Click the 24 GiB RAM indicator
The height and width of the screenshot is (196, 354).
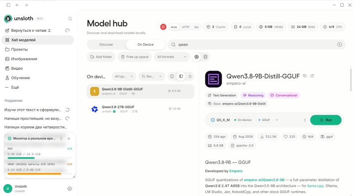click(x=303, y=27)
